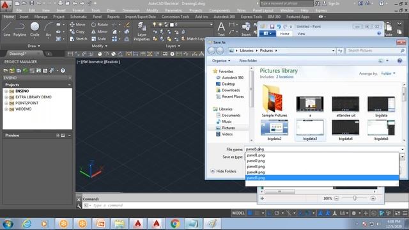The image size is (409, 230).
Task: Open Layer Properties
Action: pyautogui.click(x=142, y=31)
